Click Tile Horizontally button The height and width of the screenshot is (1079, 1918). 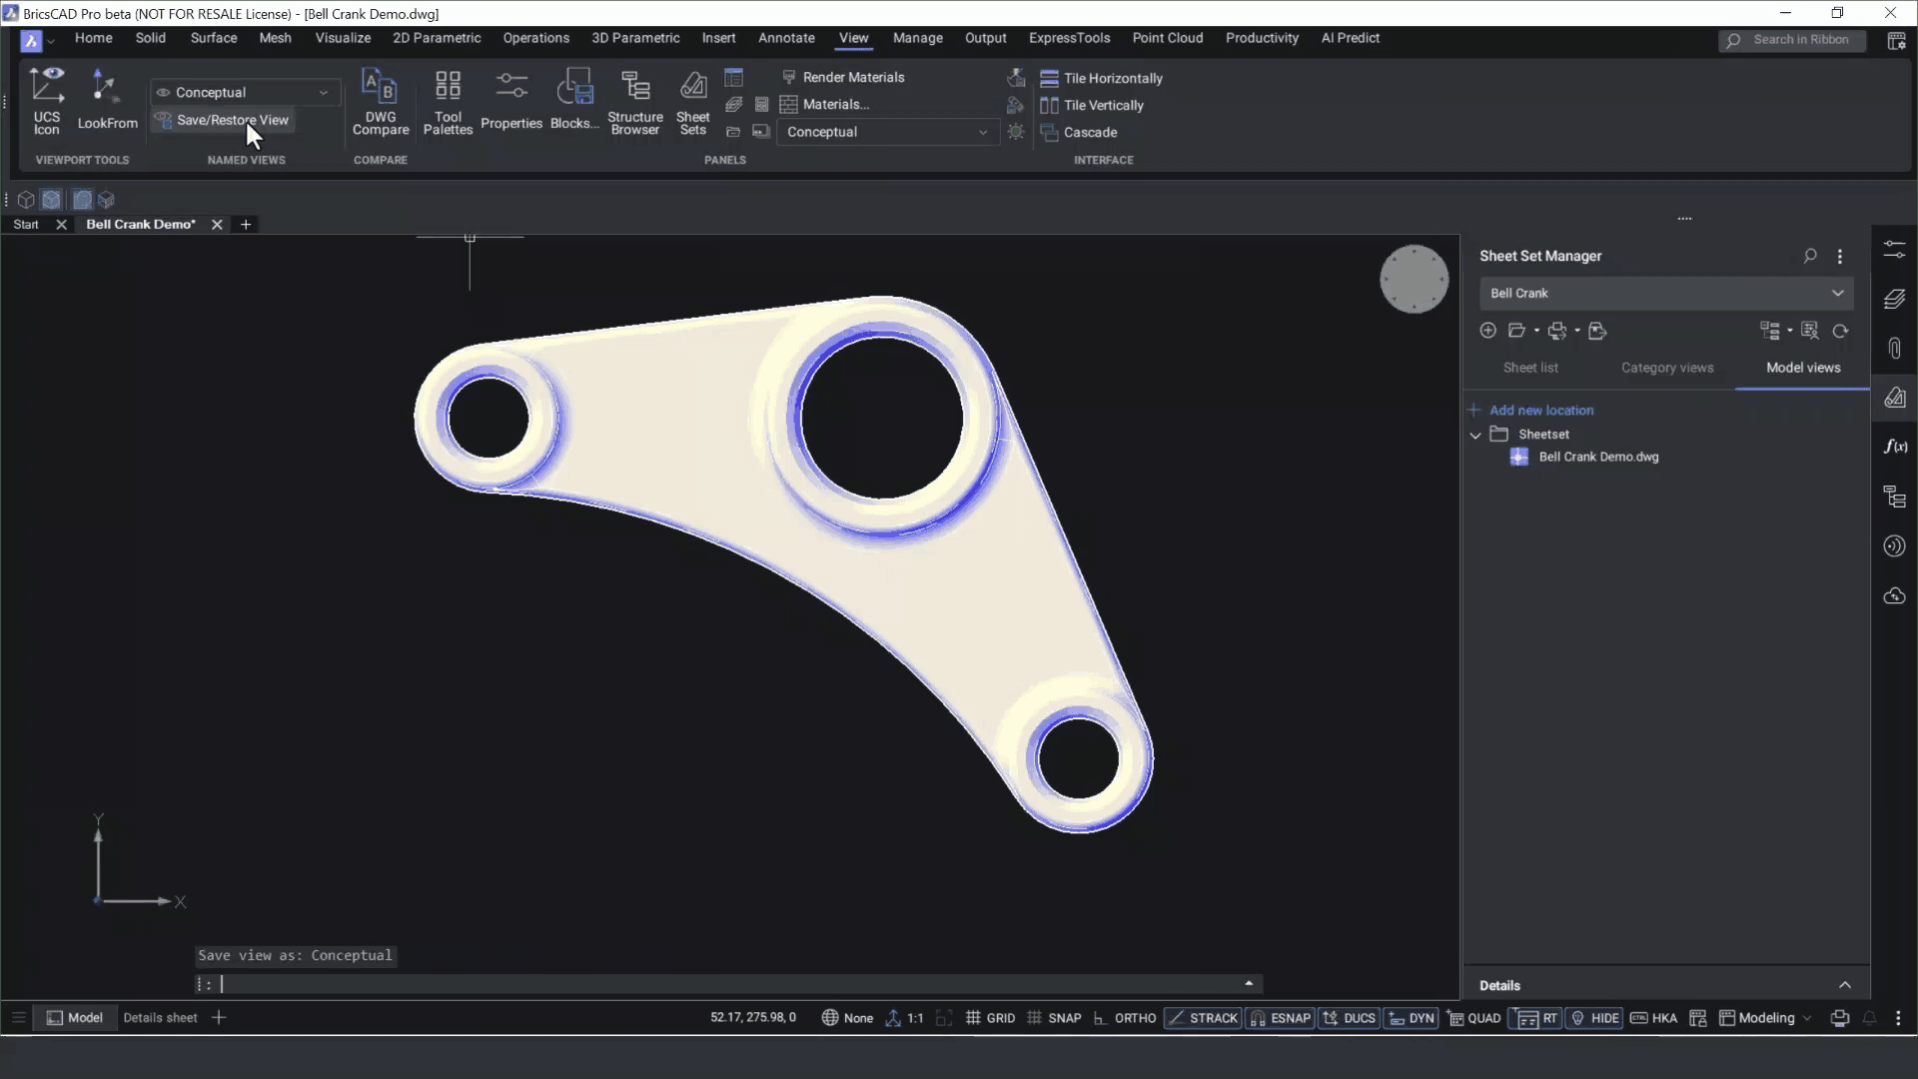pos(1102,78)
